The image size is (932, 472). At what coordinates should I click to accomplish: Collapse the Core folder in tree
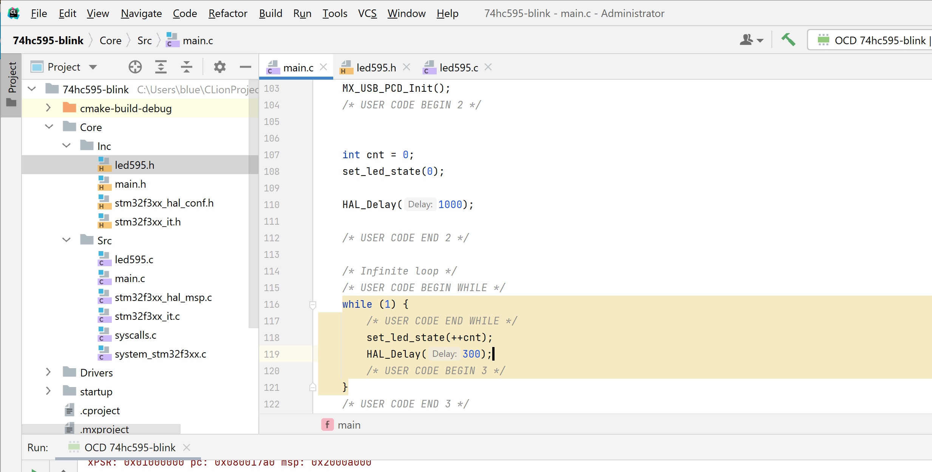49,127
